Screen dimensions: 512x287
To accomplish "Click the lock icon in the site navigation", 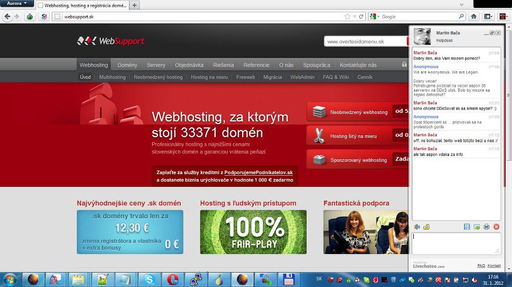I will pos(404,64).
